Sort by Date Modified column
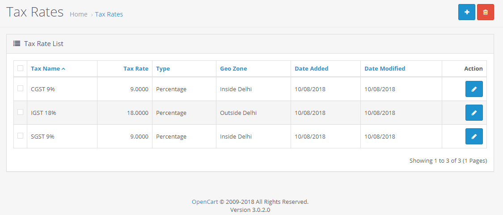The width and height of the screenshot is (503, 215). 385,68
